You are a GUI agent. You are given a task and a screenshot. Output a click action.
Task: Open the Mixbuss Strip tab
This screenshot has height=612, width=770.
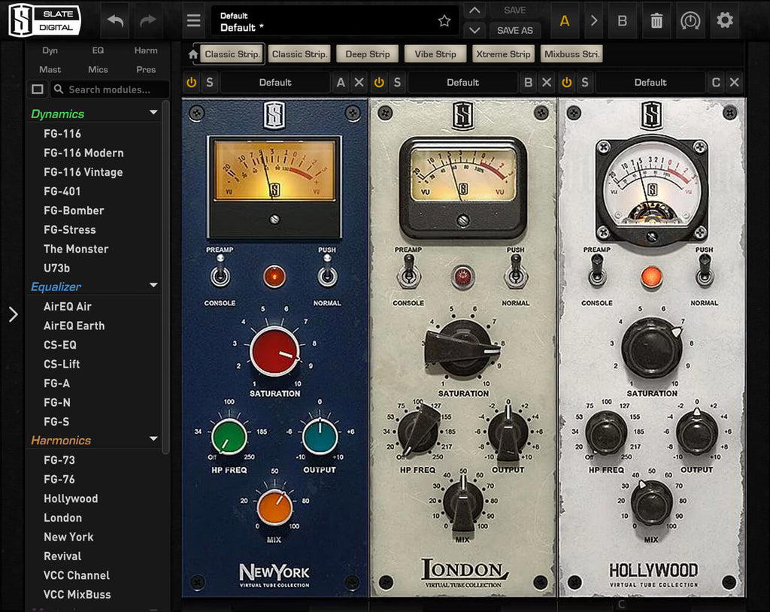click(x=571, y=54)
